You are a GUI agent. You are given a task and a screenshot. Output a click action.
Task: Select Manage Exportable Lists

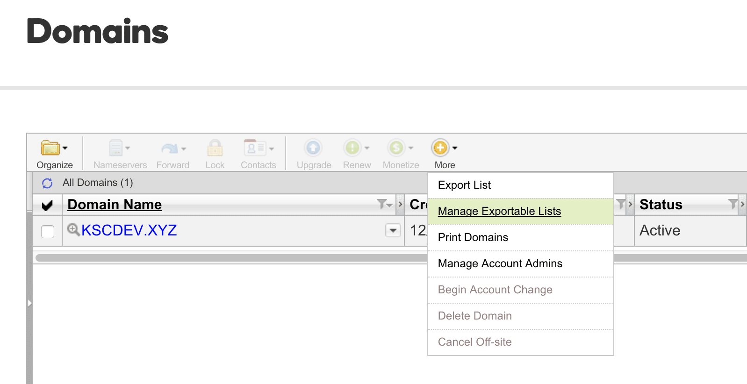point(521,212)
